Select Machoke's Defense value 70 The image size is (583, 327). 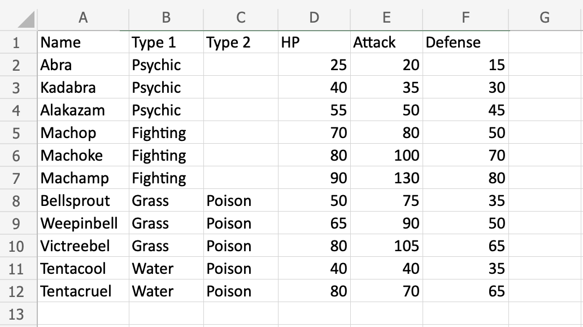tap(465, 156)
